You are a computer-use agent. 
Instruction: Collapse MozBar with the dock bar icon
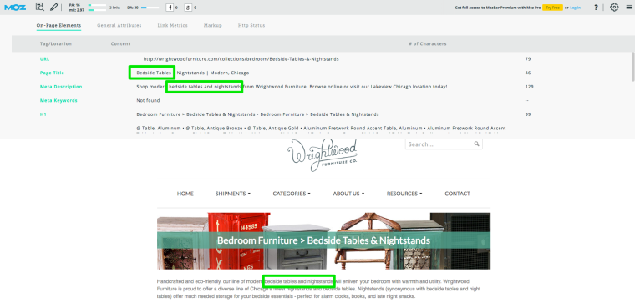pyautogui.click(x=629, y=7)
